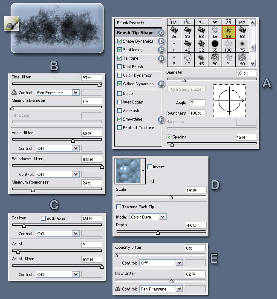Turn on the Both Axes checkbox
This screenshot has height=299, width=277.
[x=43, y=218]
